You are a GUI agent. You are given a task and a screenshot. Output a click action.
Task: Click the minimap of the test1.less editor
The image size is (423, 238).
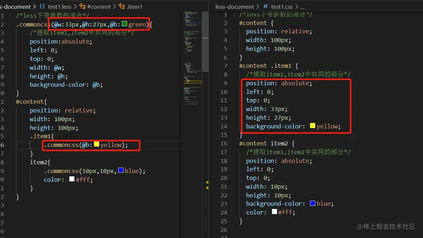click(x=192, y=58)
